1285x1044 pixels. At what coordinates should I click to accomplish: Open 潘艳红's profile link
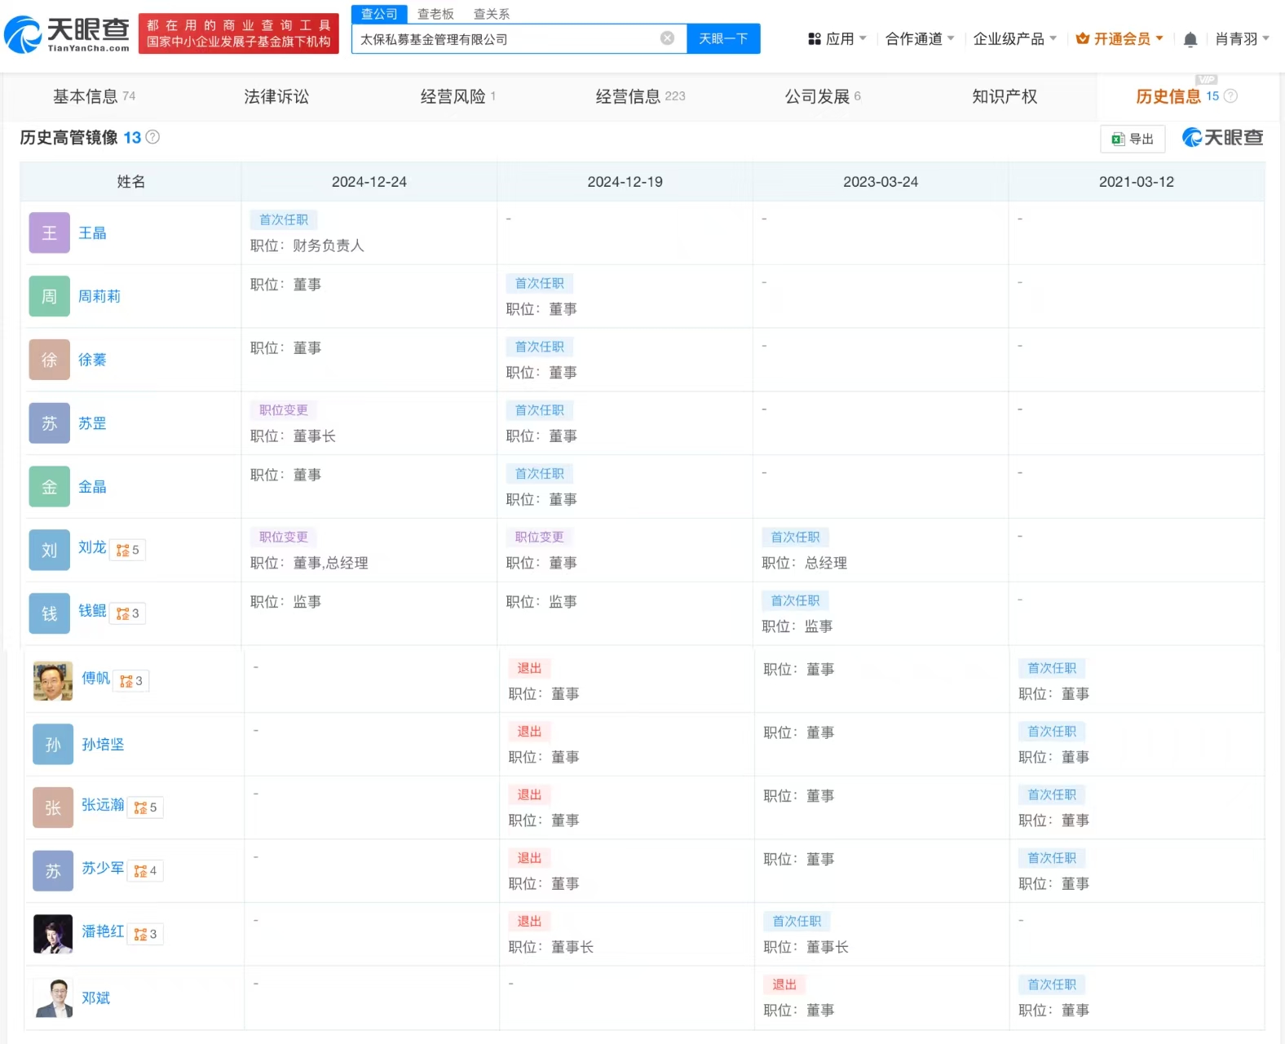[x=103, y=931]
